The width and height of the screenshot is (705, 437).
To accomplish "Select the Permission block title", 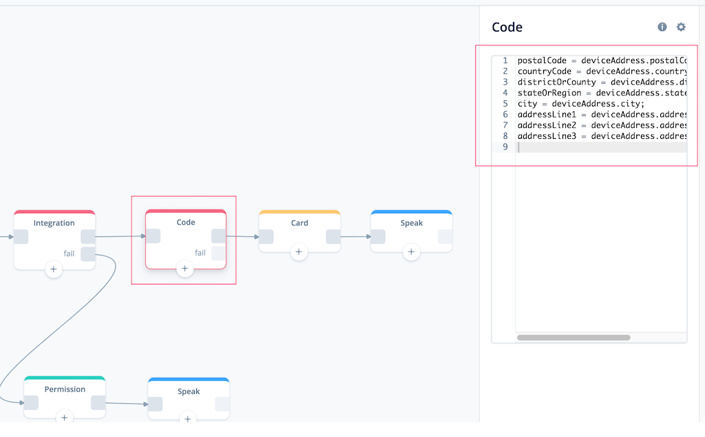I will 65,389.
